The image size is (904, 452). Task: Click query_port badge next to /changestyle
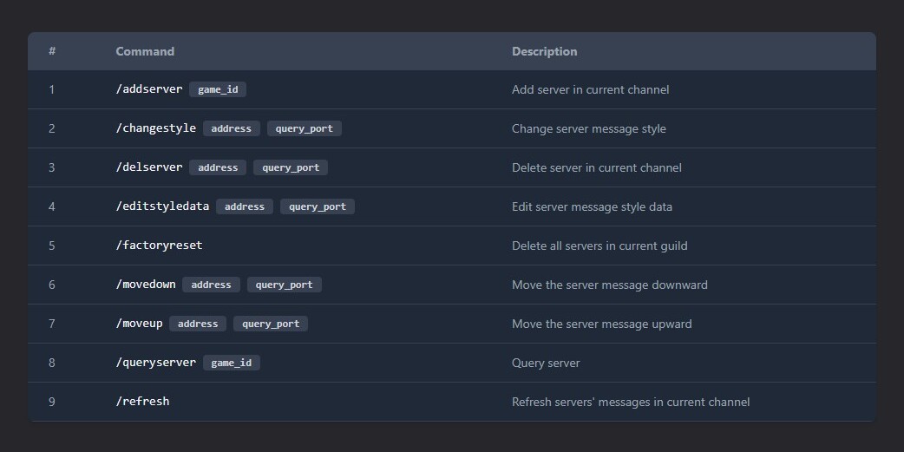tap(305, 128)
